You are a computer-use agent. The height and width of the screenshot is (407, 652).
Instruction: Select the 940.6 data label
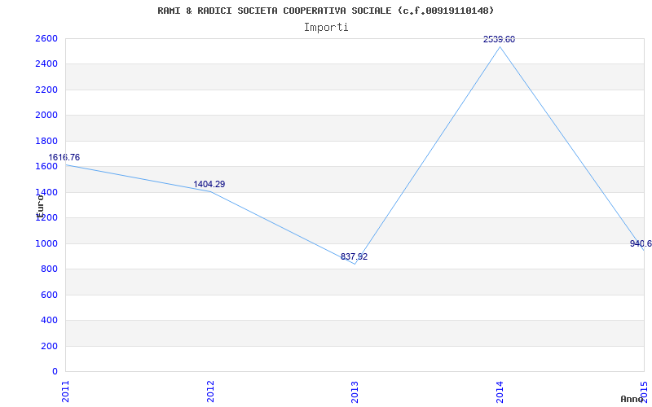(641, 243)
